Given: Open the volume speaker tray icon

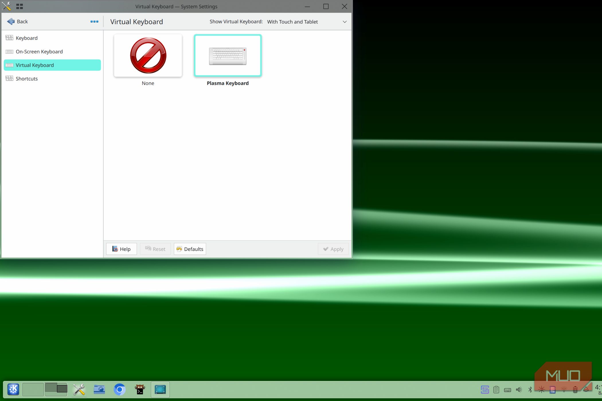Looking at the screenshot, I should (x=519, y=390).
